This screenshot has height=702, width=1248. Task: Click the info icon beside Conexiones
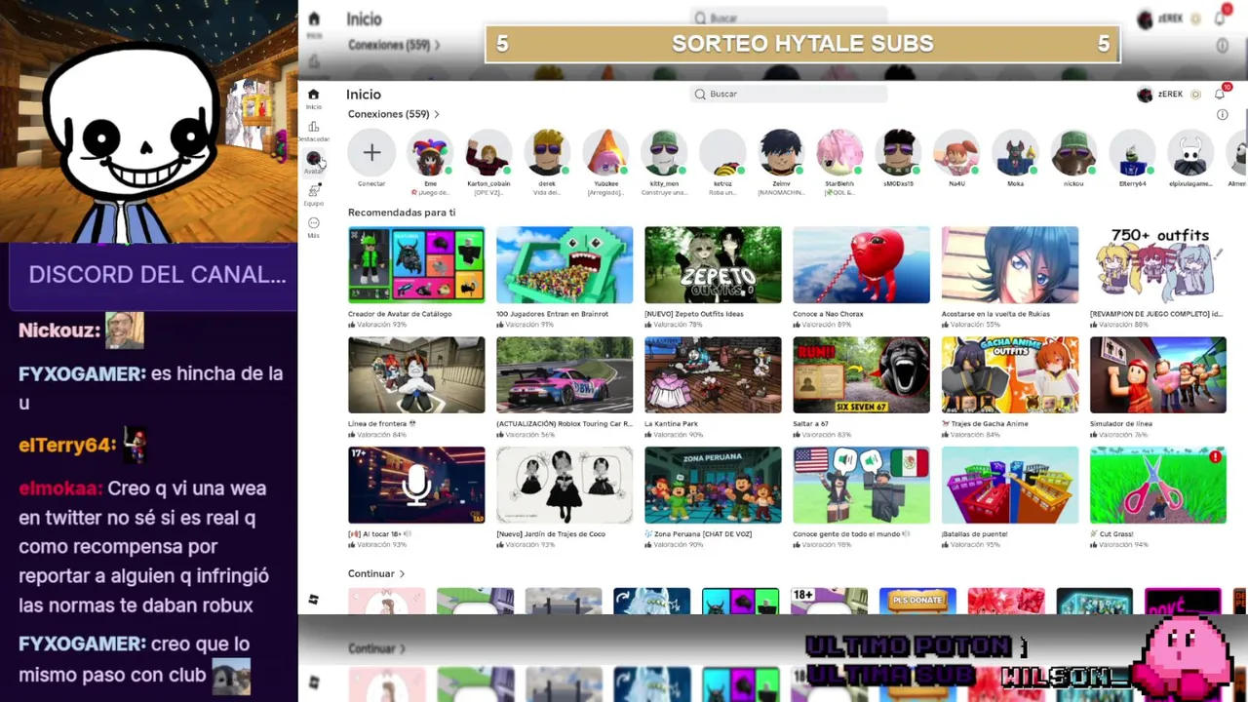pyautogui.click(x=1223, y=114)
